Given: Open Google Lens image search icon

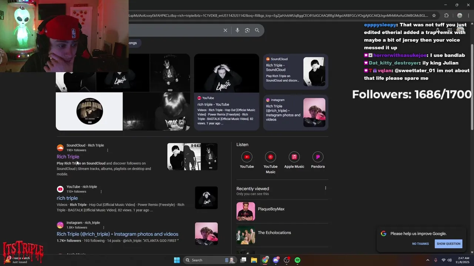Looking at the screenshot, I should 247,30.
